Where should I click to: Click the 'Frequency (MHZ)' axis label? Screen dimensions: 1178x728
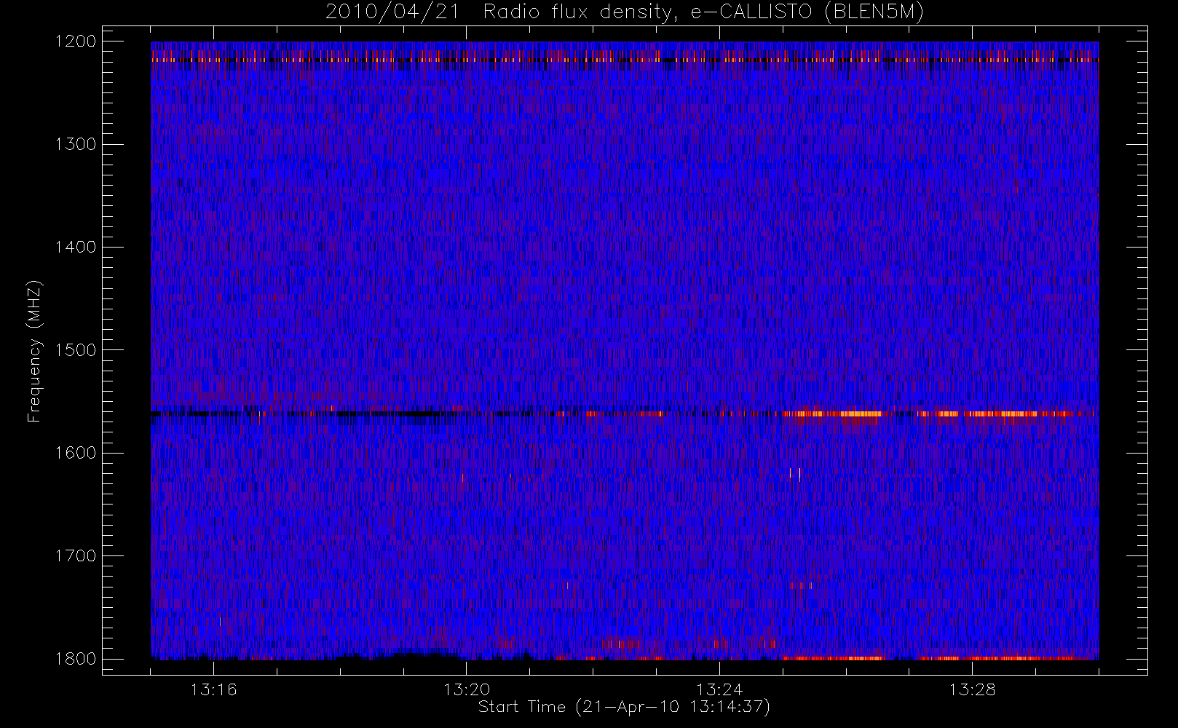click(x=34, y=351)
